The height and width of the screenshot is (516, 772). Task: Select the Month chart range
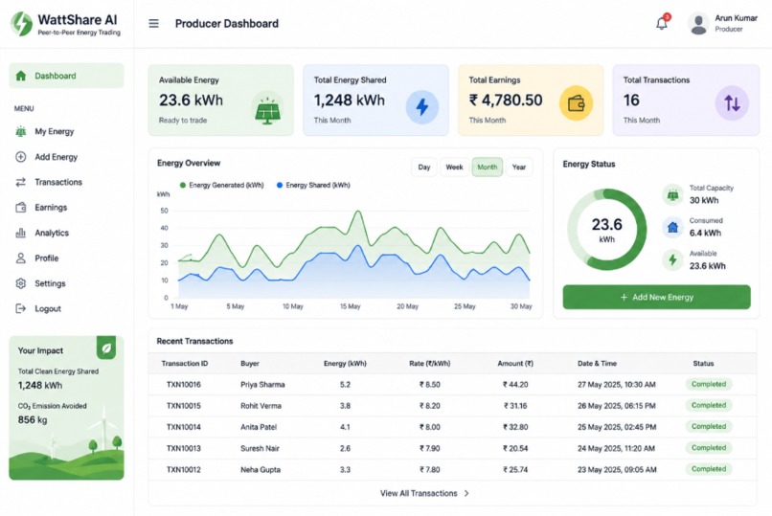(x=487, y=168)
